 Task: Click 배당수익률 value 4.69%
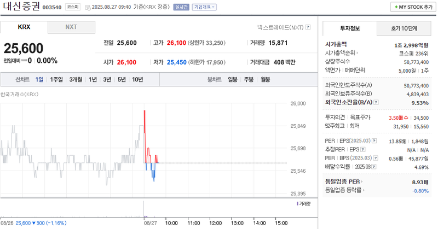tap(422, 167)
